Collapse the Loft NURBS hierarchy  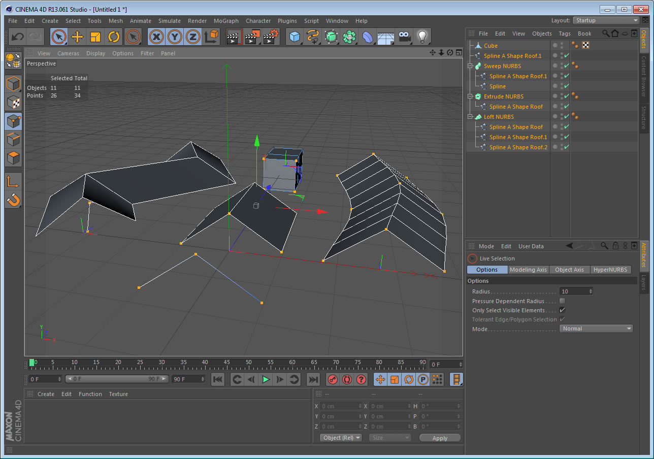(x=470, y=116)
